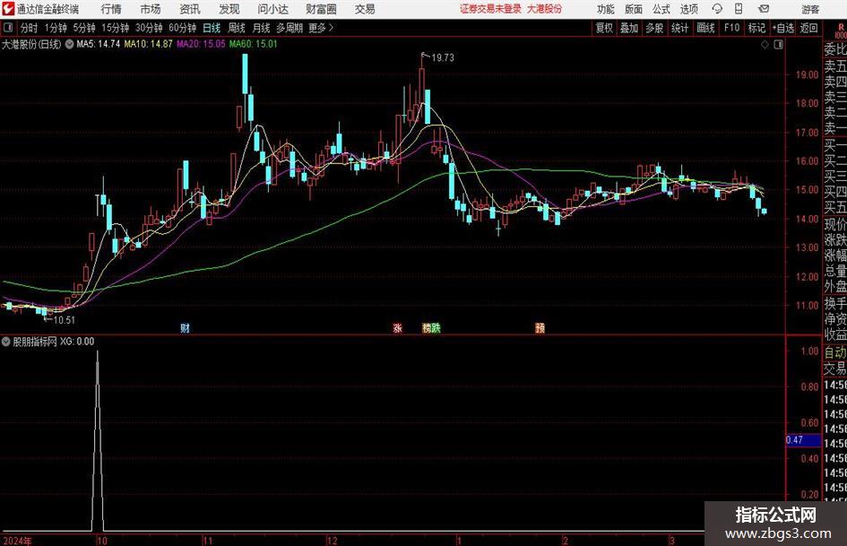Click the MA60: 15.01 indicator value
Image resolution: width=847 pixels, height=546 pixels.
tap(253, 44)
